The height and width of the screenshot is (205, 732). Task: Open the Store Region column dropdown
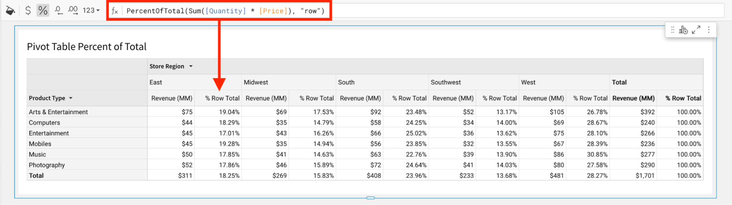(191, 66)
